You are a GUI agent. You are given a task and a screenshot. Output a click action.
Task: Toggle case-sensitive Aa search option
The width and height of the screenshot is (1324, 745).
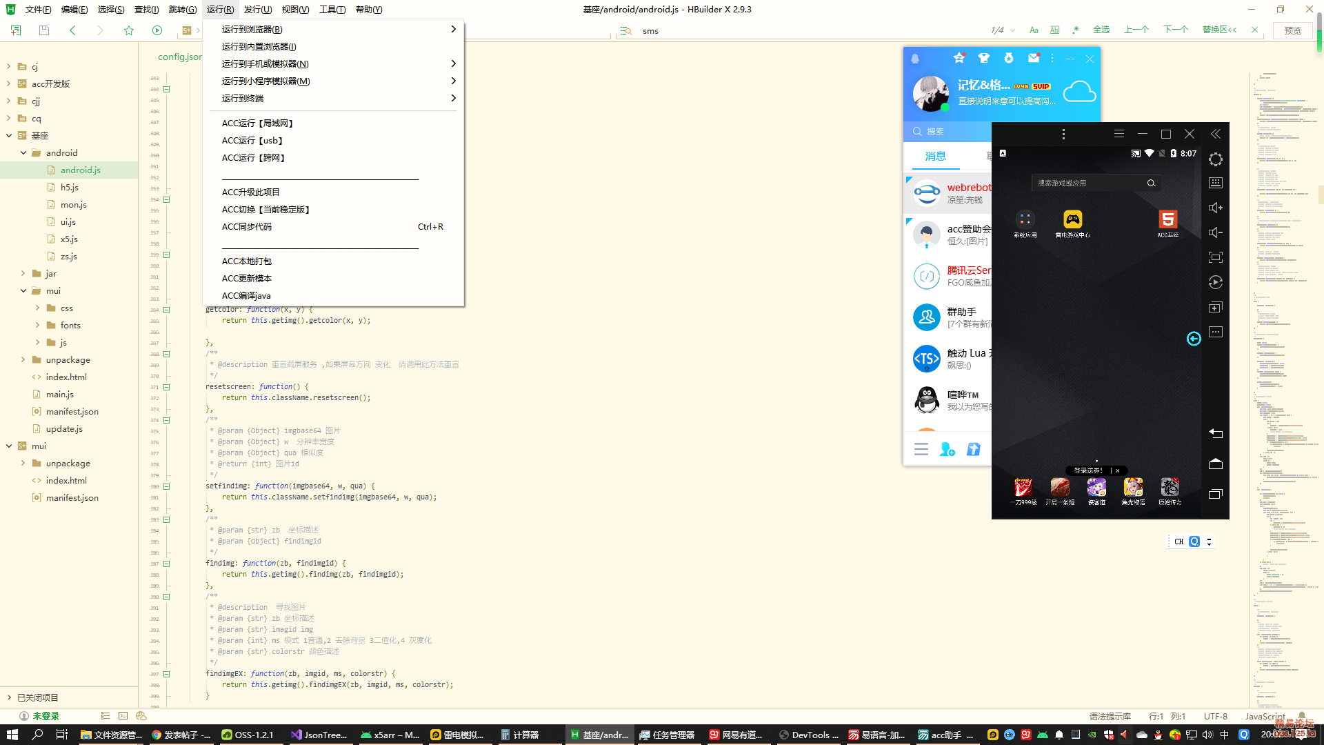1034,30
